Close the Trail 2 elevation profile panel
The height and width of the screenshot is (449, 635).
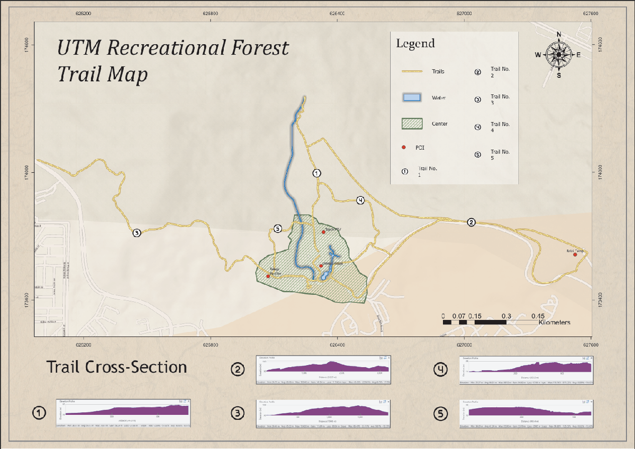(x=389, y=358)
